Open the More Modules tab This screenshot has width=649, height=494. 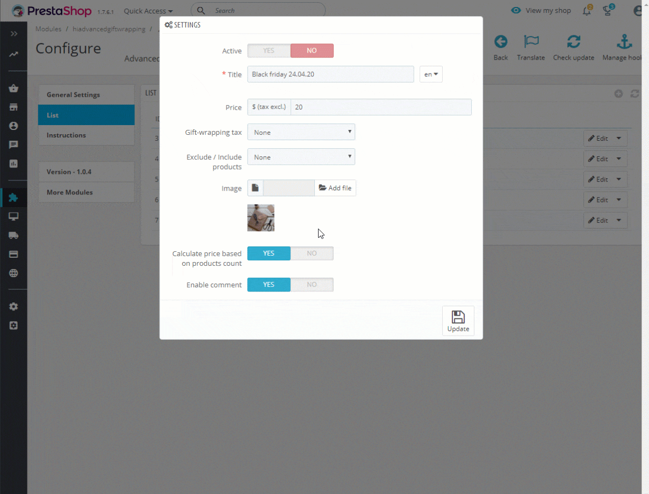(x=86, y=192)
